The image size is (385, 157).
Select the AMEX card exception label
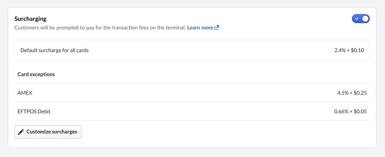[25, 93]
